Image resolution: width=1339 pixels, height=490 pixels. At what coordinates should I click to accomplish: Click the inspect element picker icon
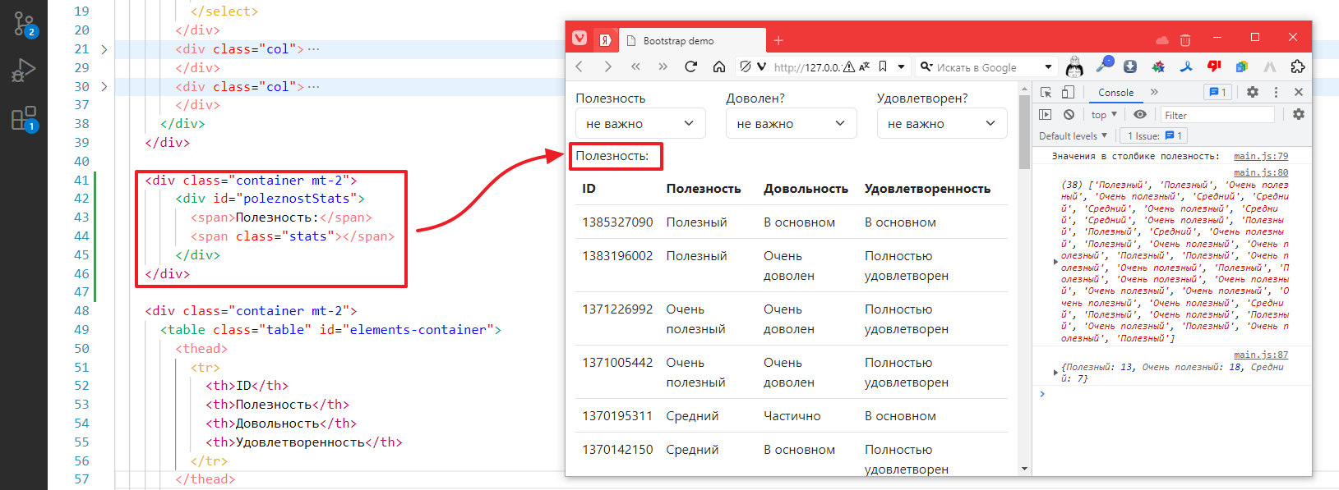pos(1046,92)
